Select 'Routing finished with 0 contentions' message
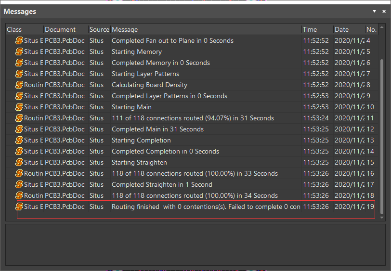 coord(206,206)
